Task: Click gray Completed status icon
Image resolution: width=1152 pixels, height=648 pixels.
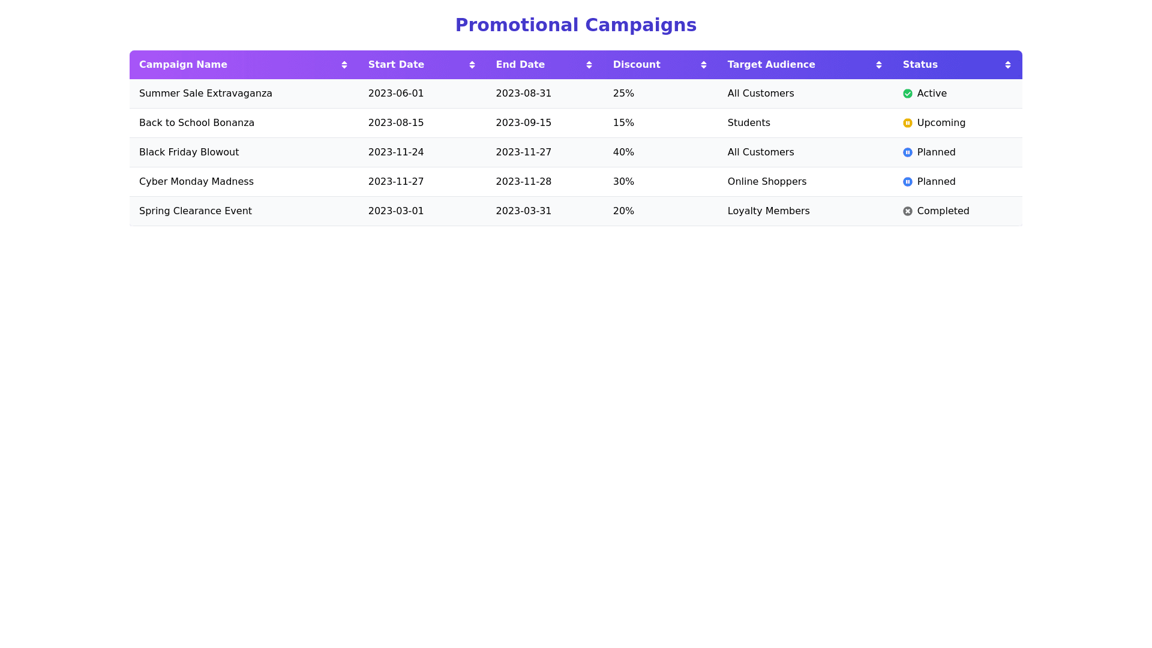Action: (x=908, y=211)
